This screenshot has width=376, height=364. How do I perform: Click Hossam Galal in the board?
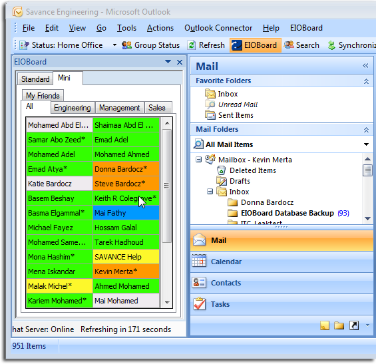click(x=126, y=228)
